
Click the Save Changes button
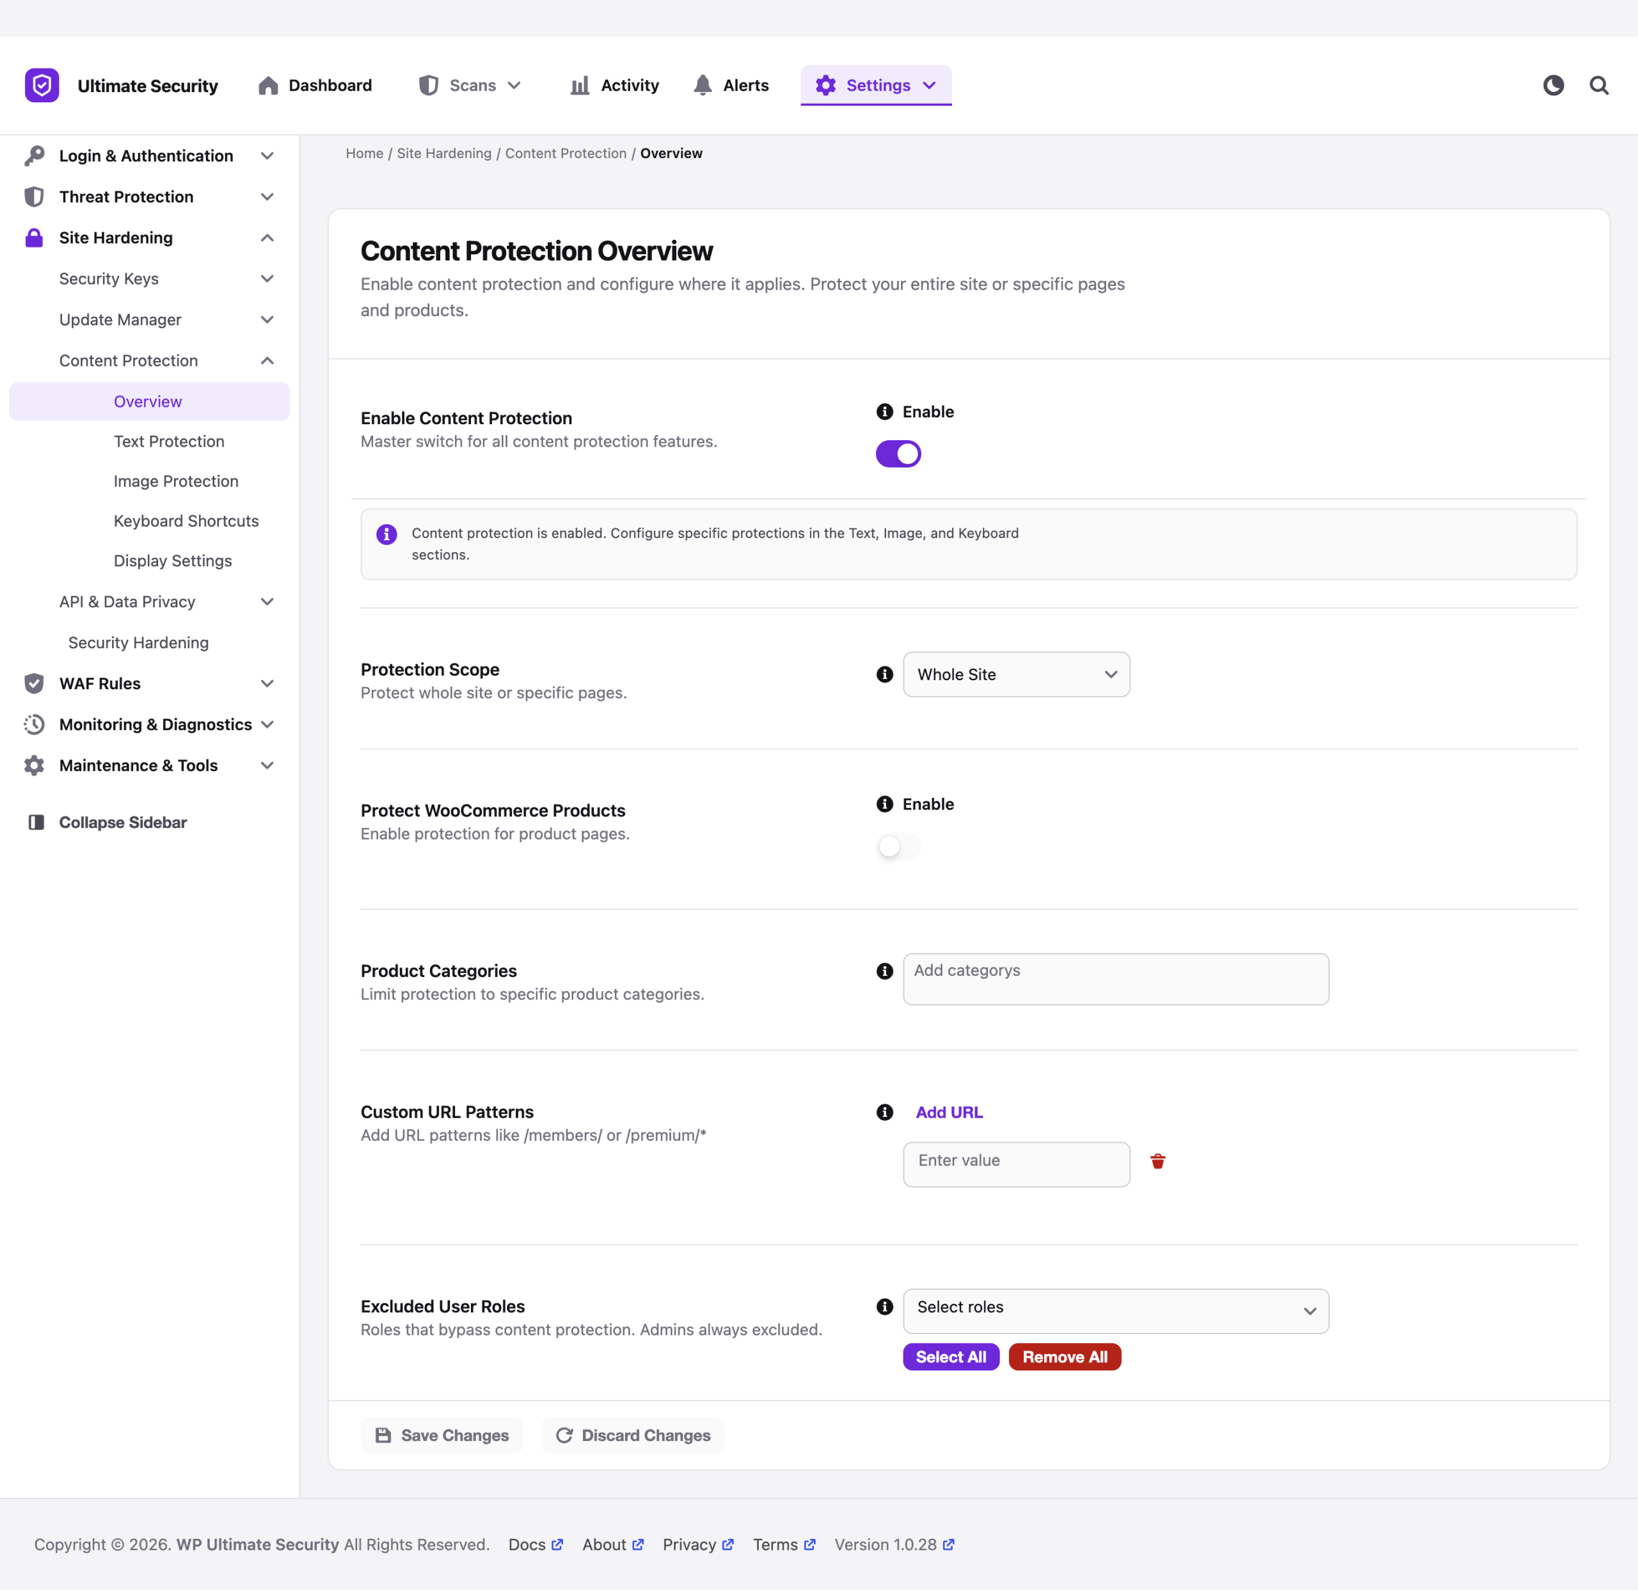442,1435
